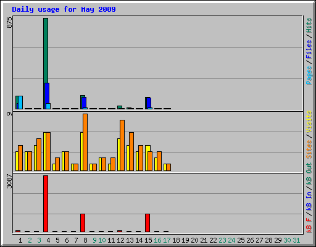The width and height of the screenshot is (316, 247).
Task: Click day label 4 on the x-axis
Action: [x=48, y=240]
